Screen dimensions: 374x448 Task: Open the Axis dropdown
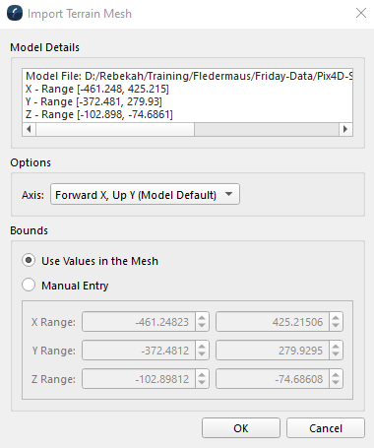coord(145,195)
